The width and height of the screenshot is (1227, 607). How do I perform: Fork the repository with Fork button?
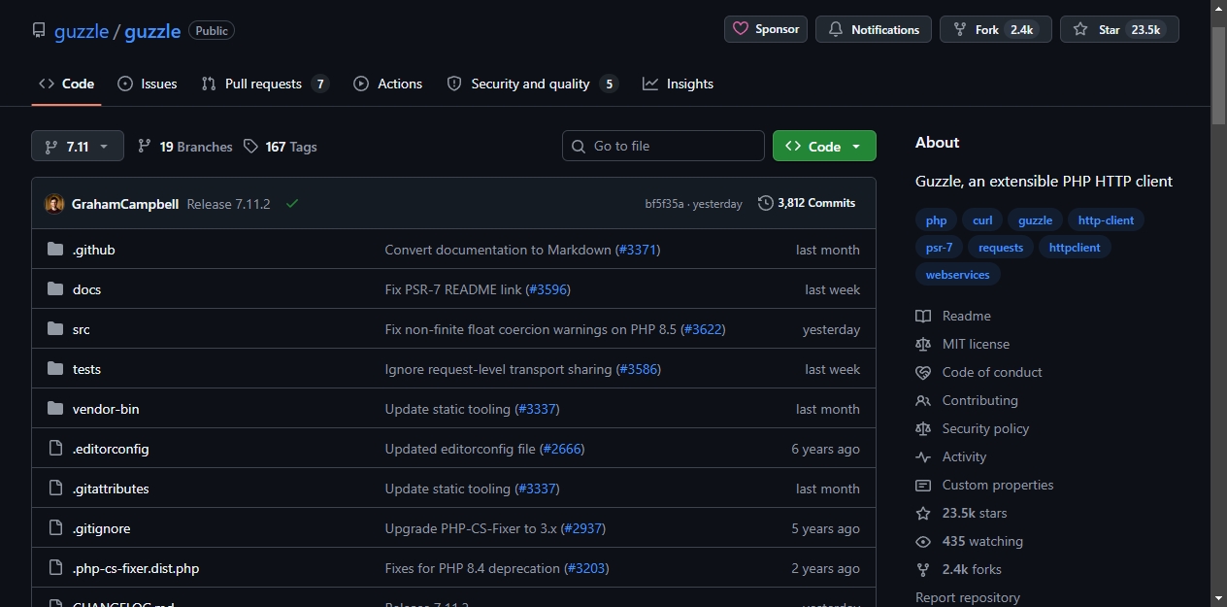click(x=996, y=29)
